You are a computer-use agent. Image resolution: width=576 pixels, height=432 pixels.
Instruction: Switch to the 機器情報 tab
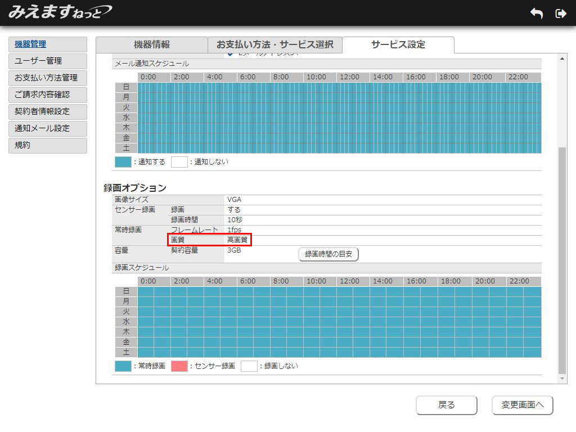tap(152, 45)
